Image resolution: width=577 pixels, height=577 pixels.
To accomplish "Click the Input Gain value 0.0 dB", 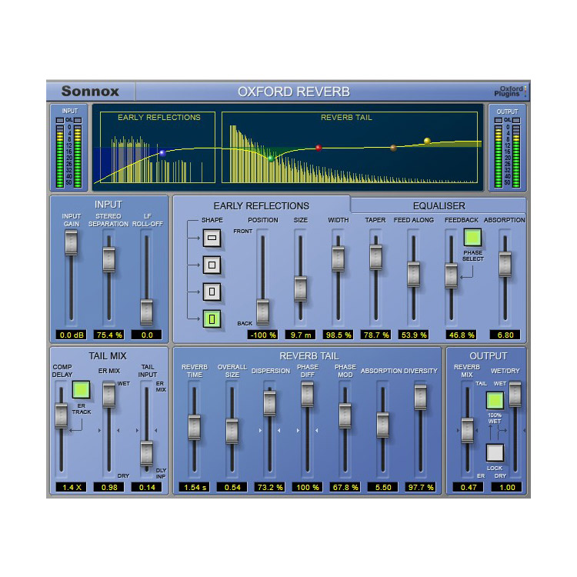I will click(x=71, y=335).
